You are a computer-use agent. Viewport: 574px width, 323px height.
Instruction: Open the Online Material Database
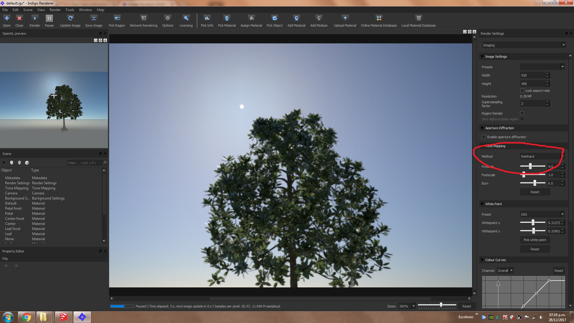[378, 19]
